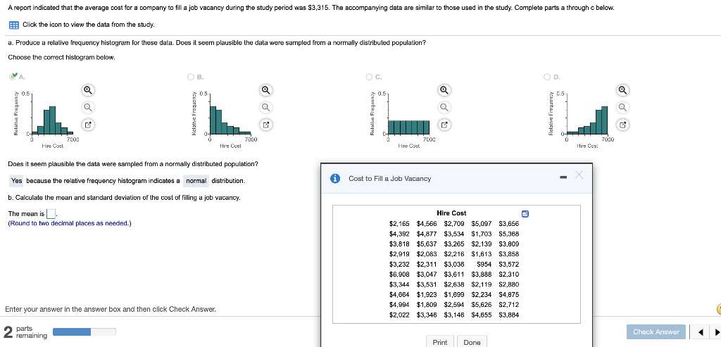The height and width of the screenshot is (347, 721).
Task: Zoom out on histogram A
Action: (89, 107)
